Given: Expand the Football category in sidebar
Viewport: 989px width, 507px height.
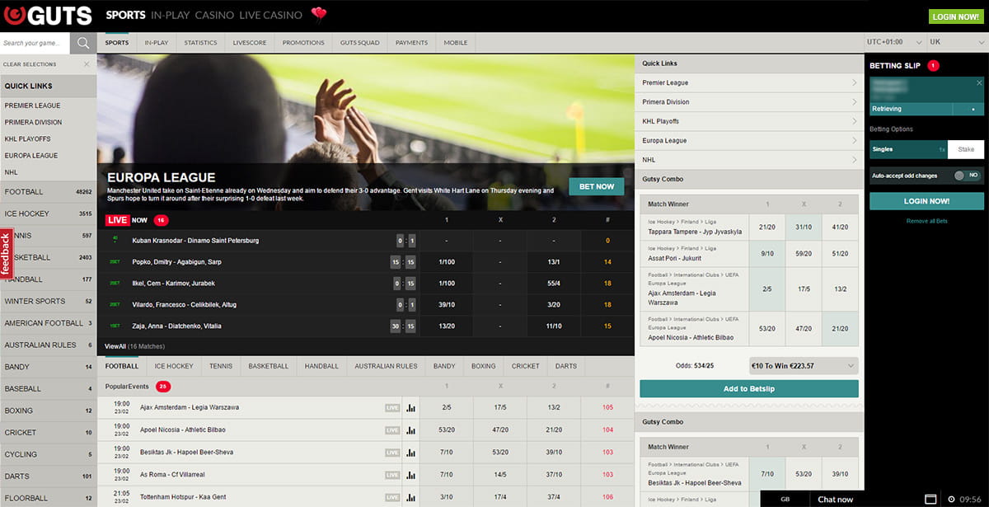Looking at the screenshot, I should 48,191.
